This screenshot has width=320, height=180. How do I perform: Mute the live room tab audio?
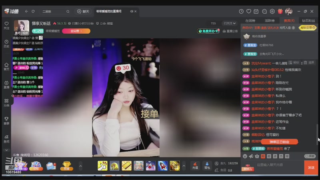coord(132,12)
